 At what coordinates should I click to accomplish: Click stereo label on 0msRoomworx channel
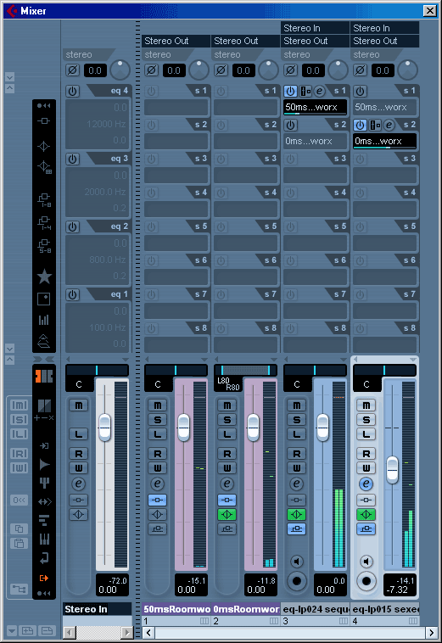pos(227,54)
